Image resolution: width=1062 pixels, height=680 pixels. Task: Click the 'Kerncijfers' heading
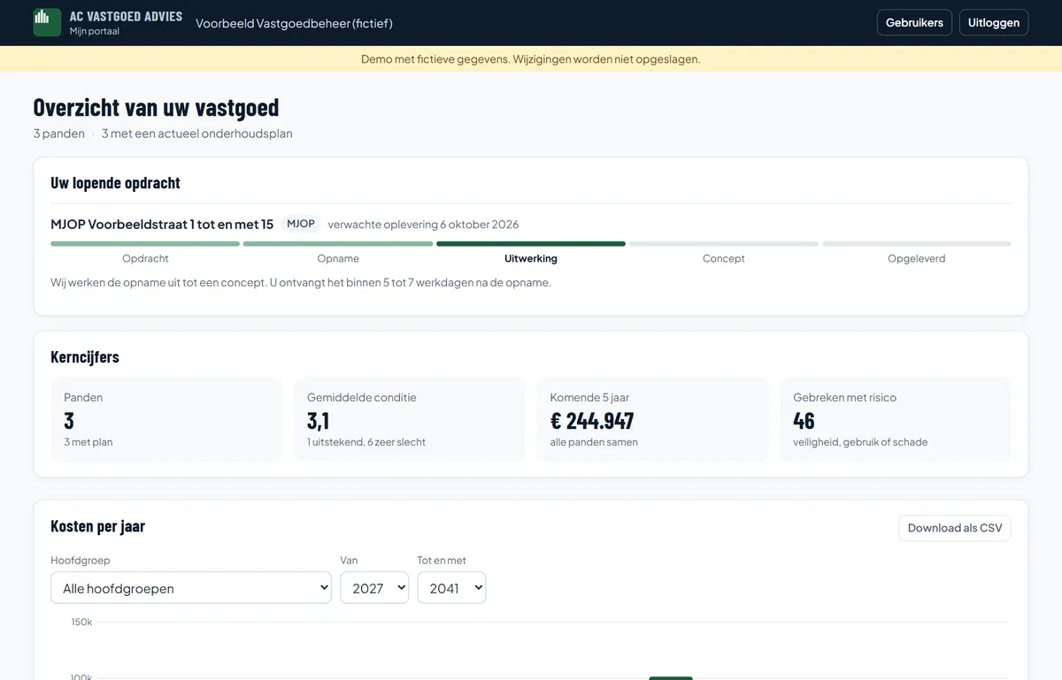85,357
